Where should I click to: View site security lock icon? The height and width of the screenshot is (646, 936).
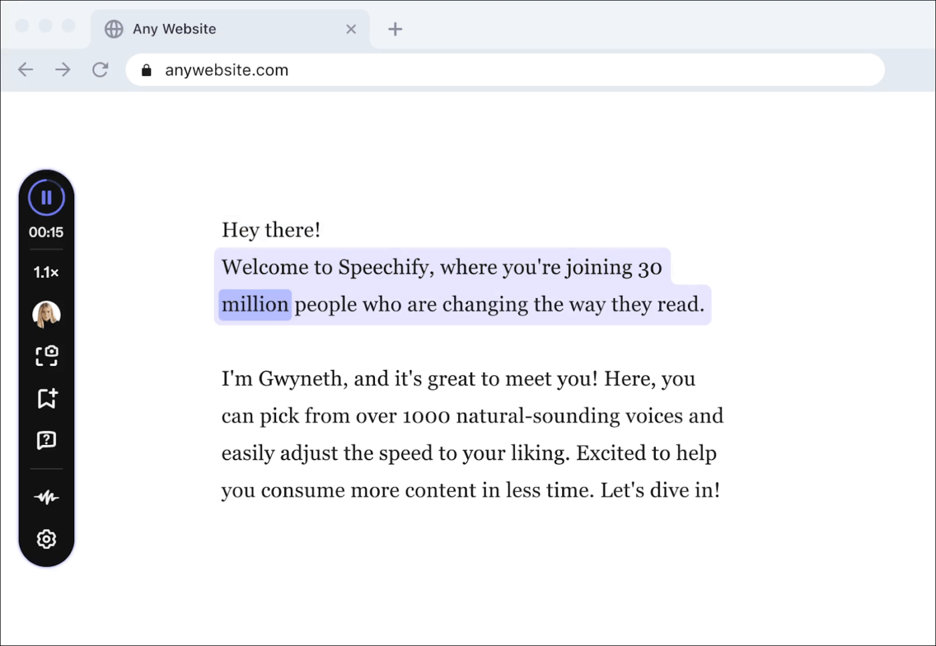pyautogui.click(x=146, y=70)
